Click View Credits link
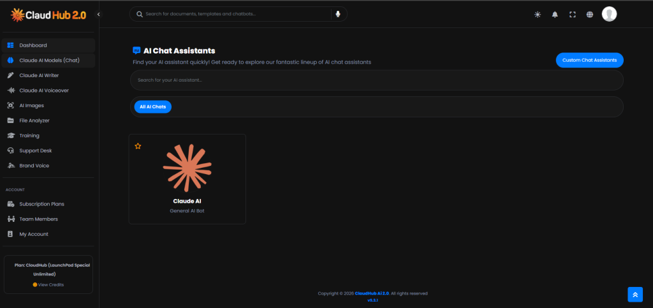This screenshot has height=308, width=653. pos(51,284)
